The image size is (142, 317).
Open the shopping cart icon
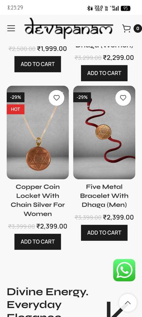coord(127,29)
